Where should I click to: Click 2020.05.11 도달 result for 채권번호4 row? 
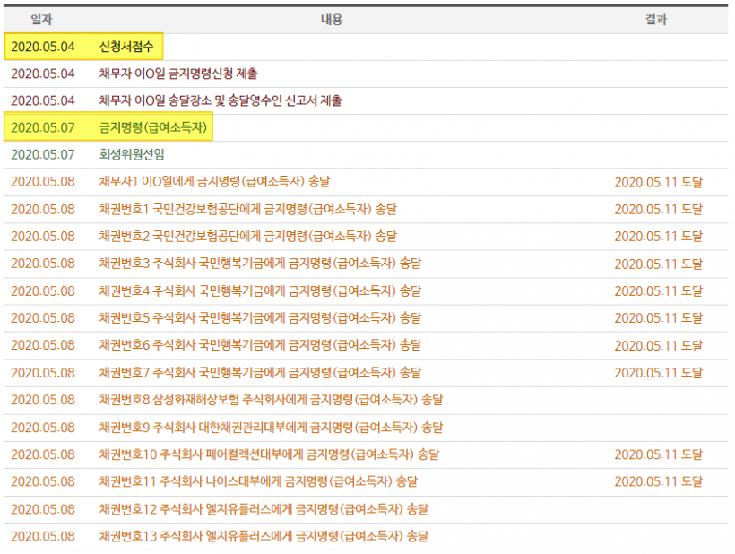coord(658,291)
